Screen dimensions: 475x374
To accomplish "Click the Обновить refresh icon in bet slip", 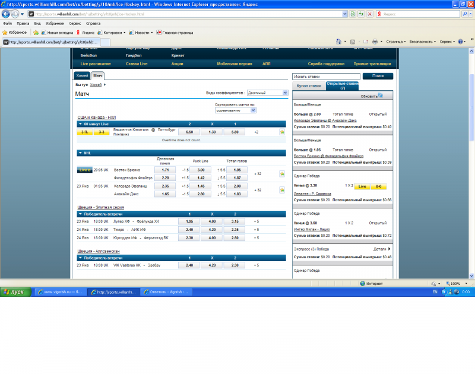I will (381, 96).
